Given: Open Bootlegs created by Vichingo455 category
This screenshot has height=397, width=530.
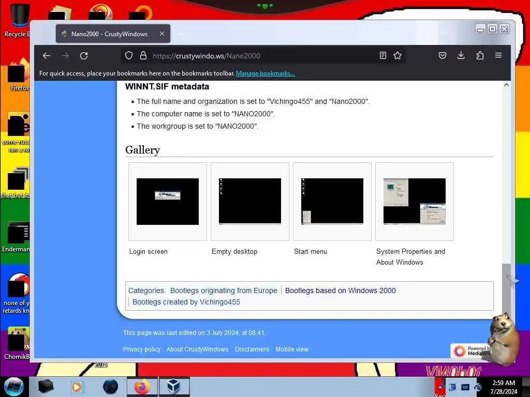Looking at the screenshot, I should point(186,302).
